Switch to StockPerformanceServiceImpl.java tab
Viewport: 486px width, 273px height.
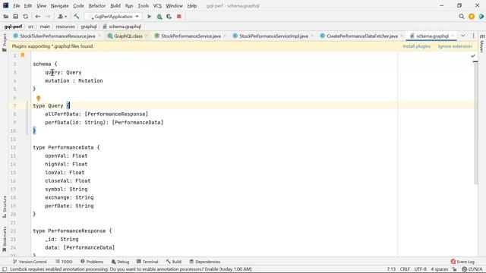273,36
